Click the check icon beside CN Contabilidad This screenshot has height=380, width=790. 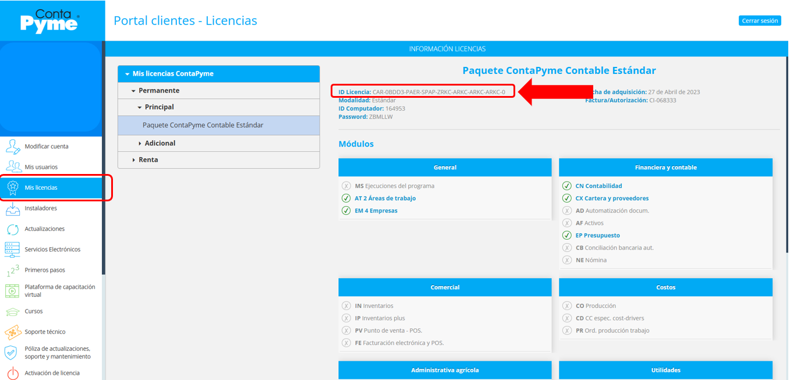[566, 186]
